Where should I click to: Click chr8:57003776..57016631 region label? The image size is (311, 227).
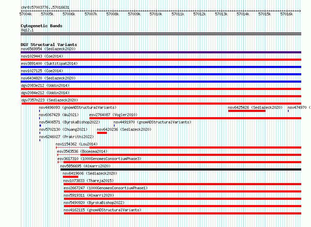[x=45, y=8]
